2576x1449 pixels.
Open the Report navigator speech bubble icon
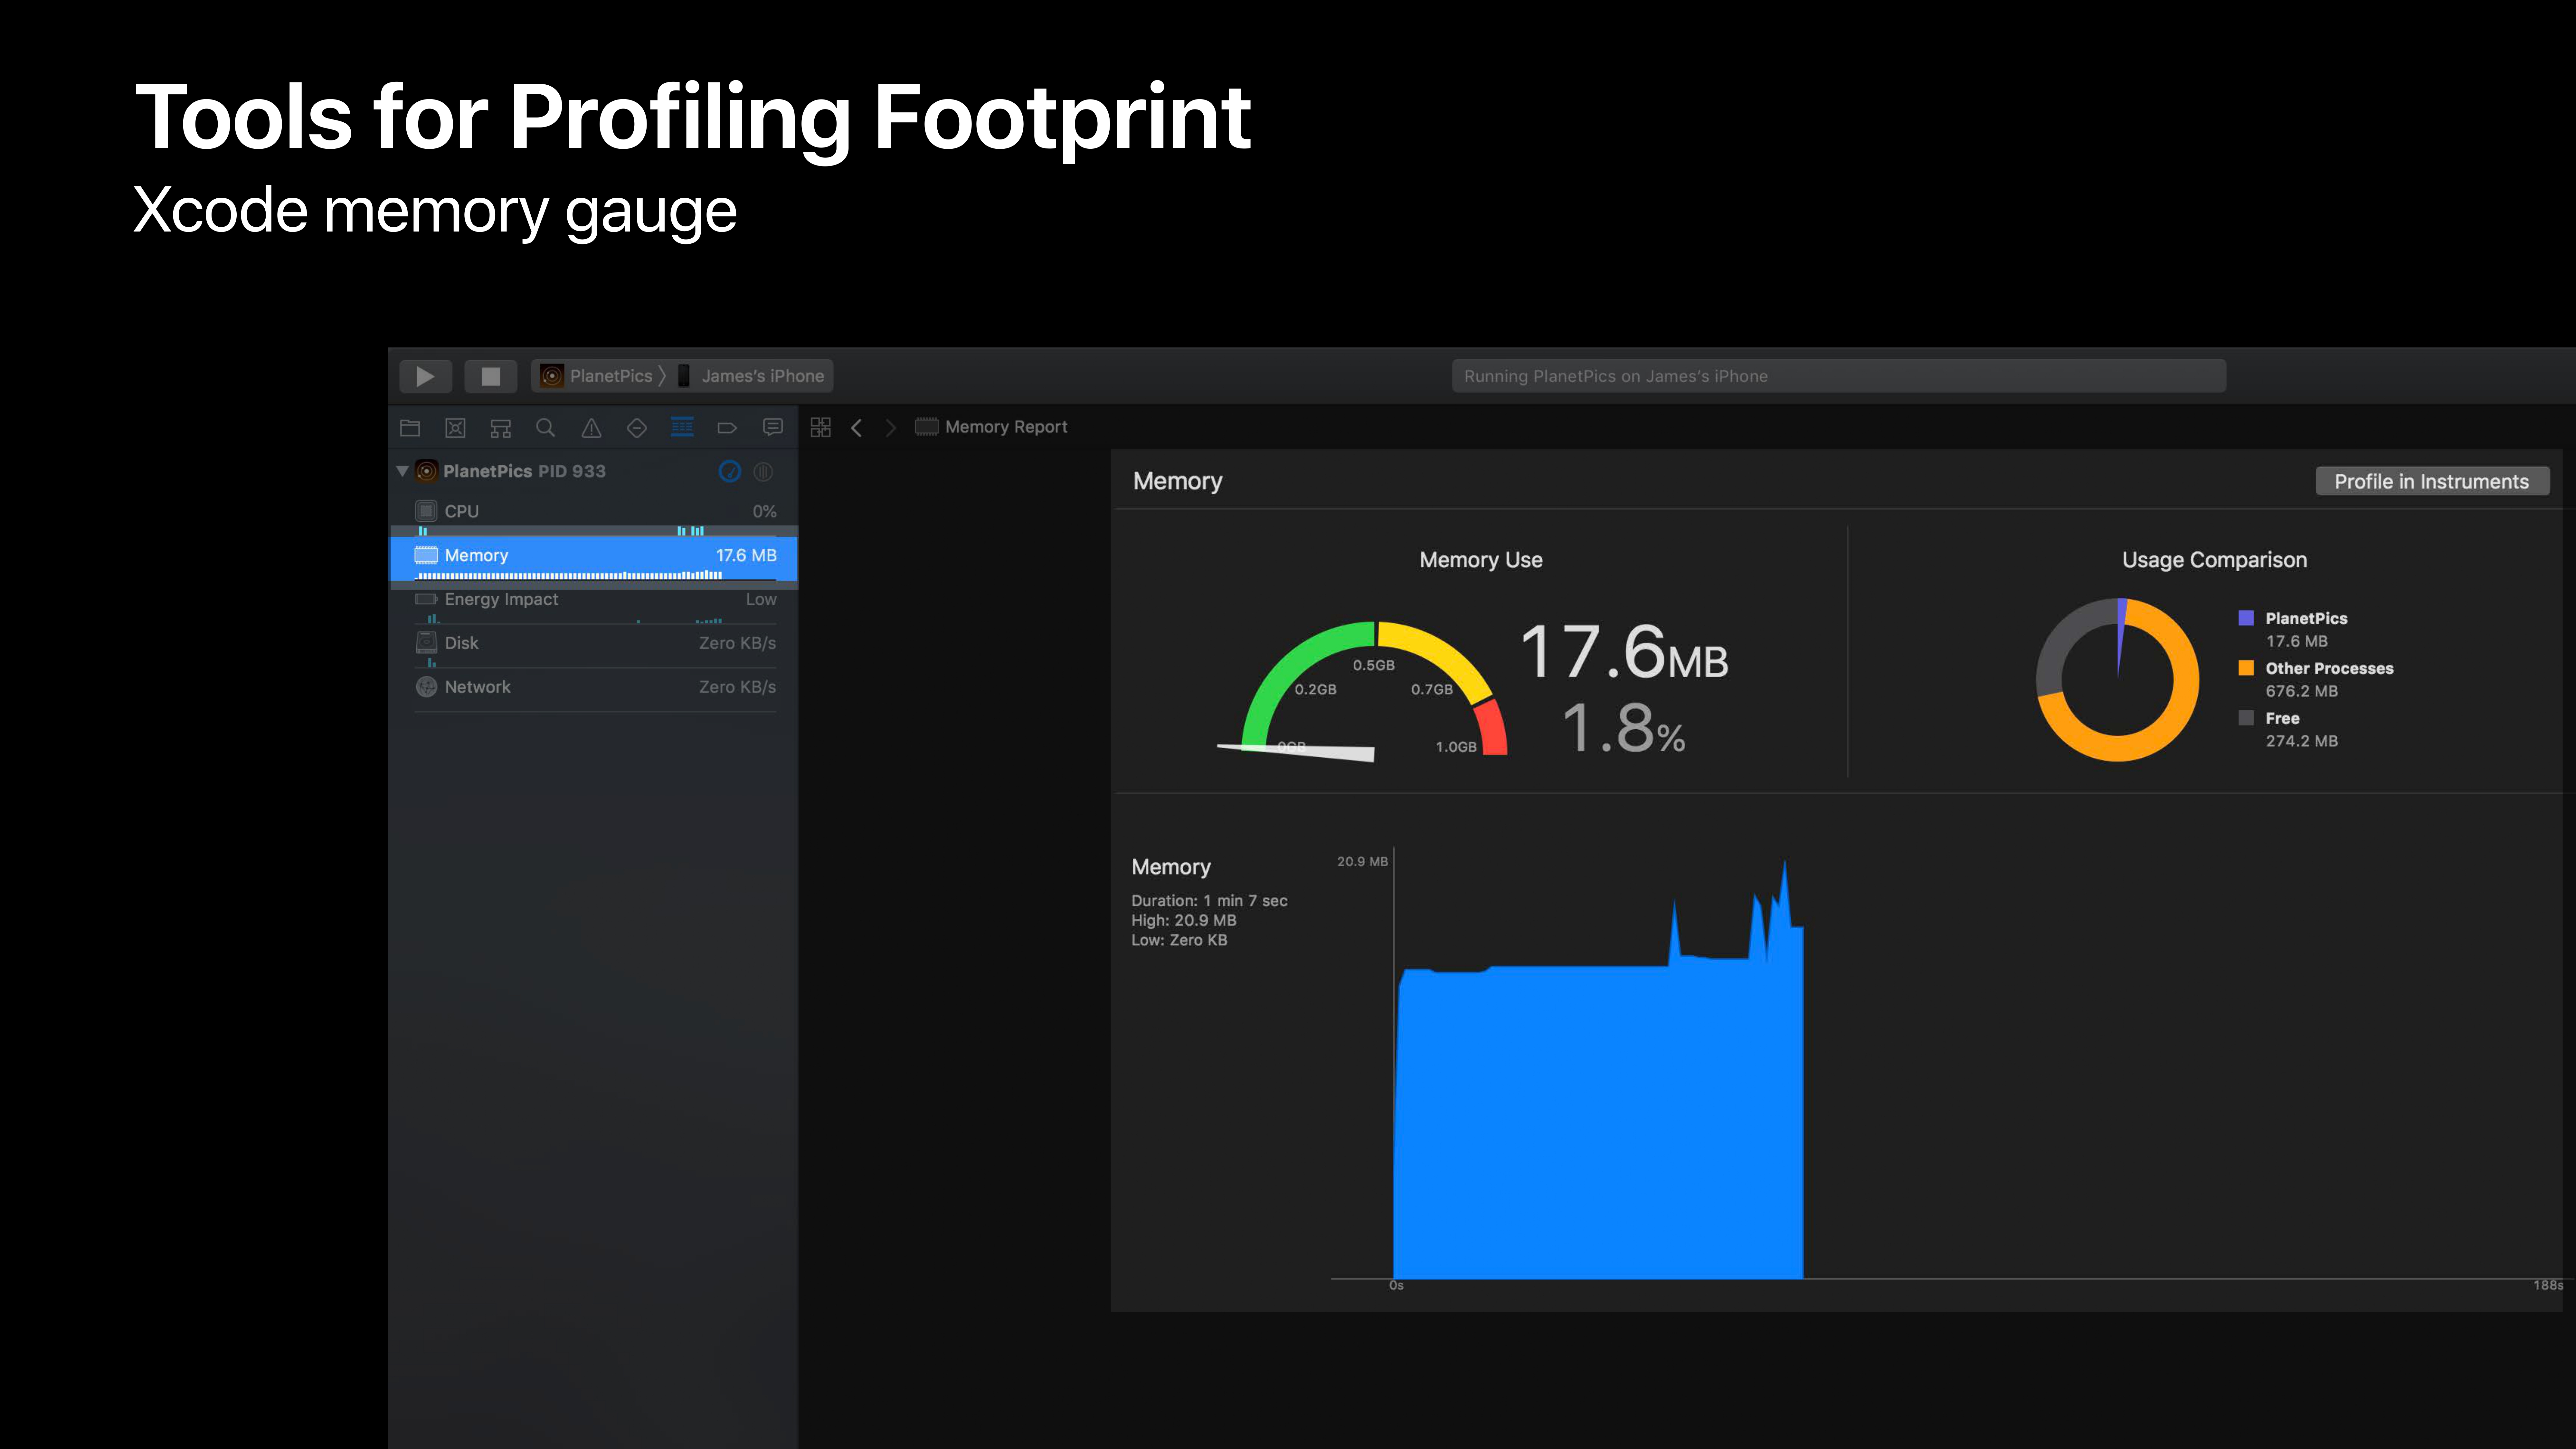pos(772,428)
